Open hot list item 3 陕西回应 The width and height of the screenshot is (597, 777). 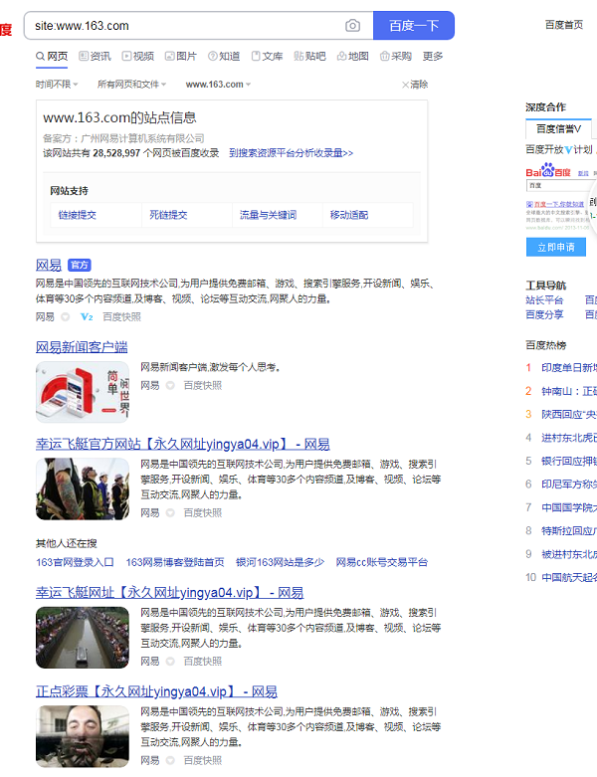coord(569,414)
